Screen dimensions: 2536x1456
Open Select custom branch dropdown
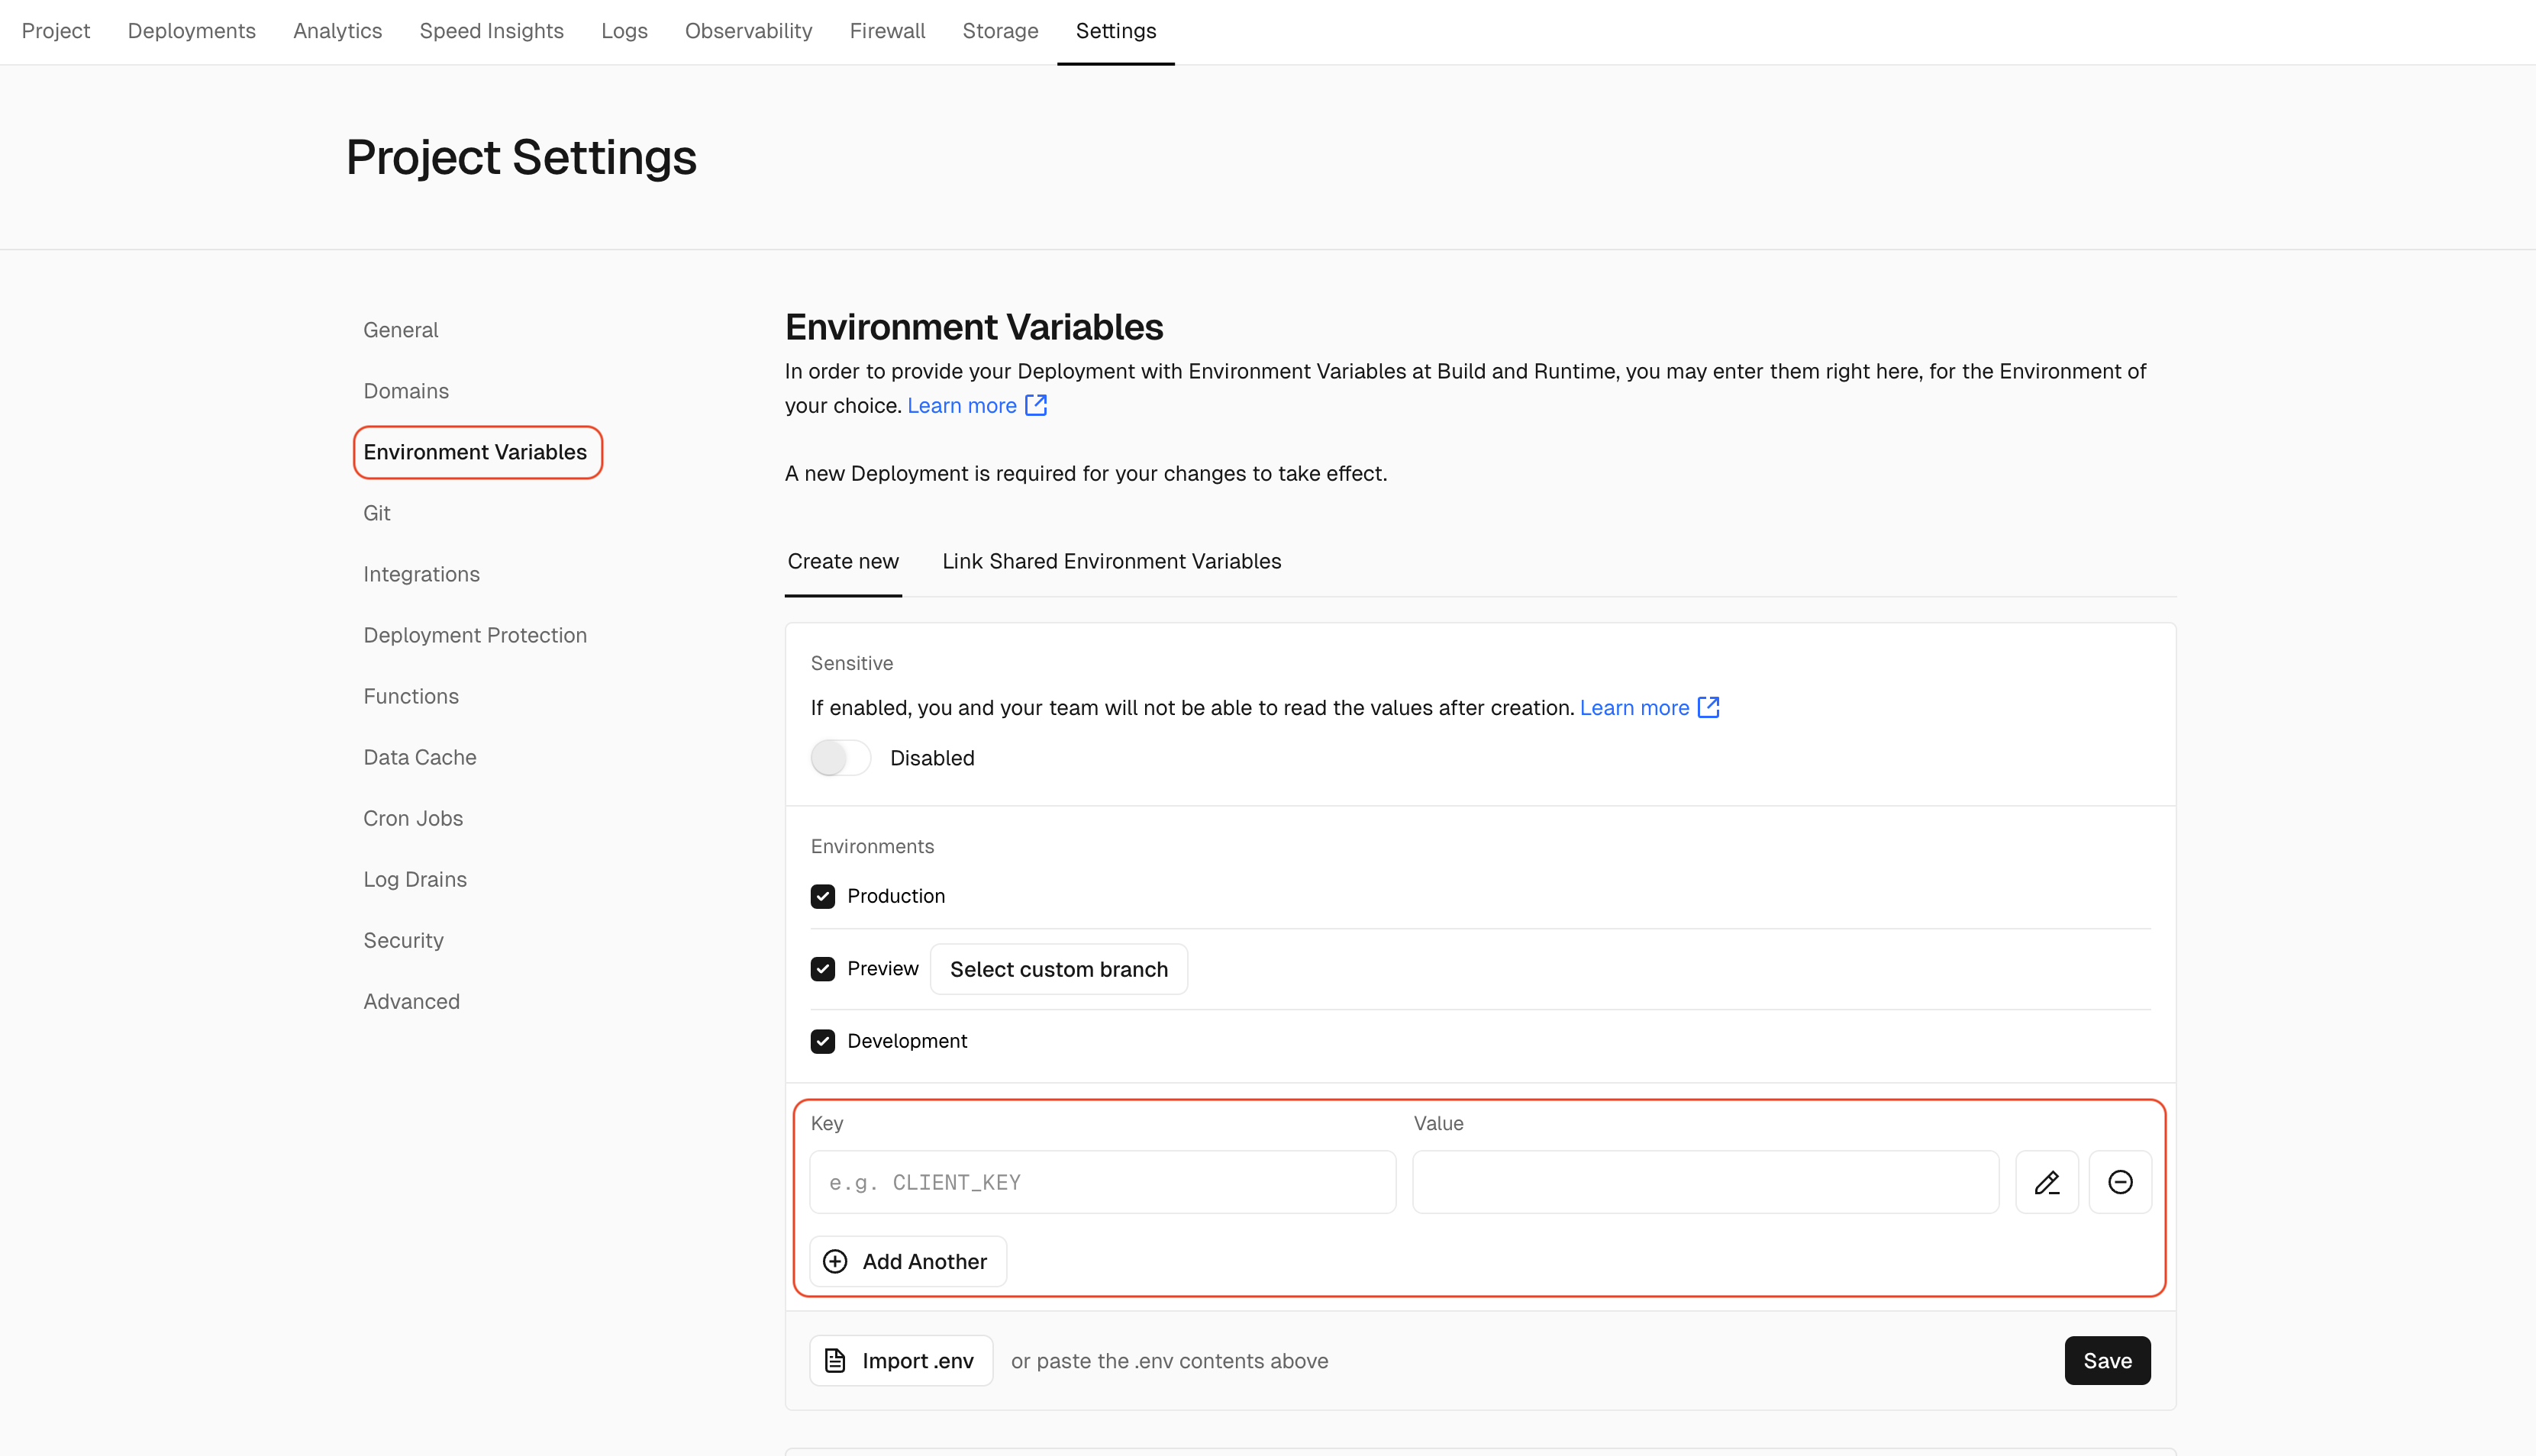1058,969
